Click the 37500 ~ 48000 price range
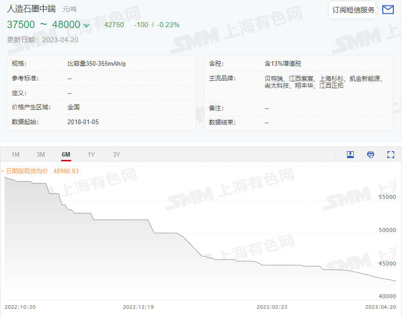Viewport: 403px width, 318px height. [43, 24]
